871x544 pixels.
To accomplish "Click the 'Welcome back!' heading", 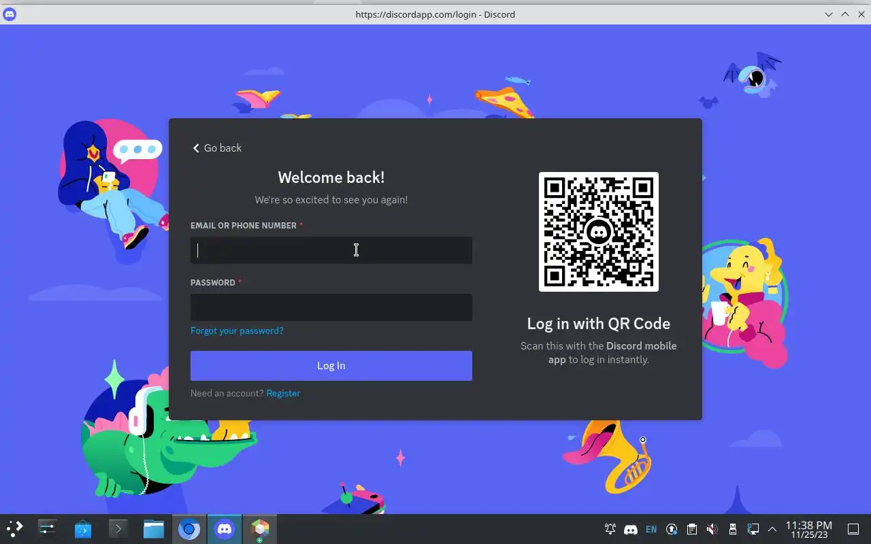I will tap(331, 177).
